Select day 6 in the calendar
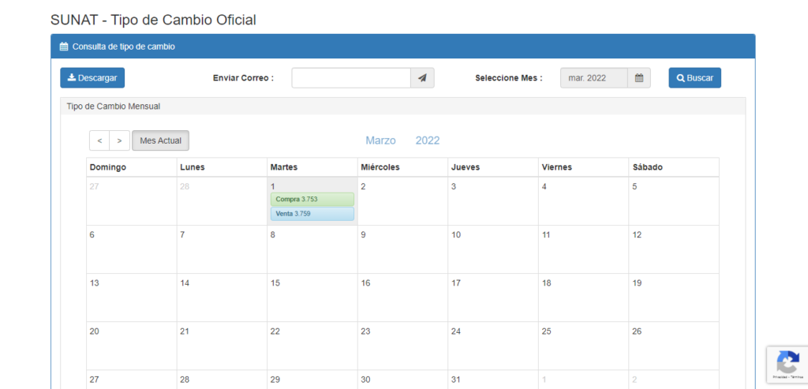This screenshot has height=389, width=808. [132, 249]
